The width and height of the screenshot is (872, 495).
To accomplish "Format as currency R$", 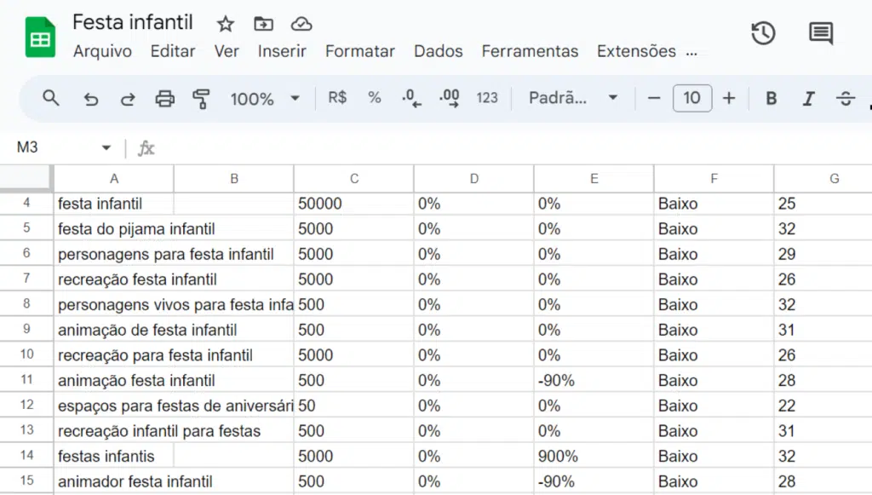I will pyautogui.click(x=337, y=98).
